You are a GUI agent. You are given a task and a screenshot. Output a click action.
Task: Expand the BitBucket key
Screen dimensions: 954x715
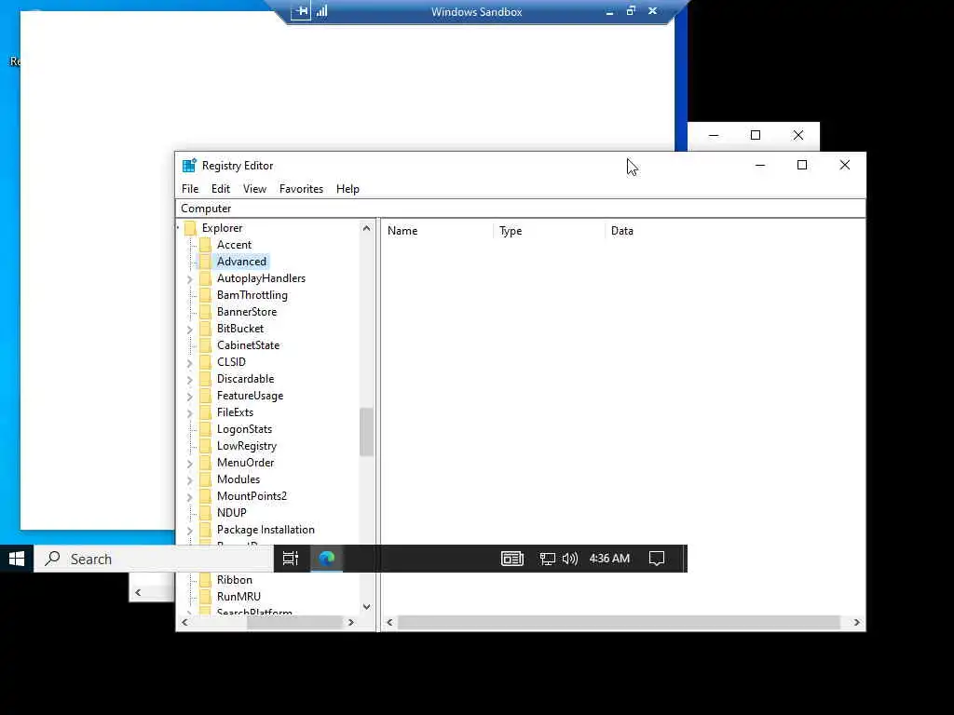click(190, 330)
